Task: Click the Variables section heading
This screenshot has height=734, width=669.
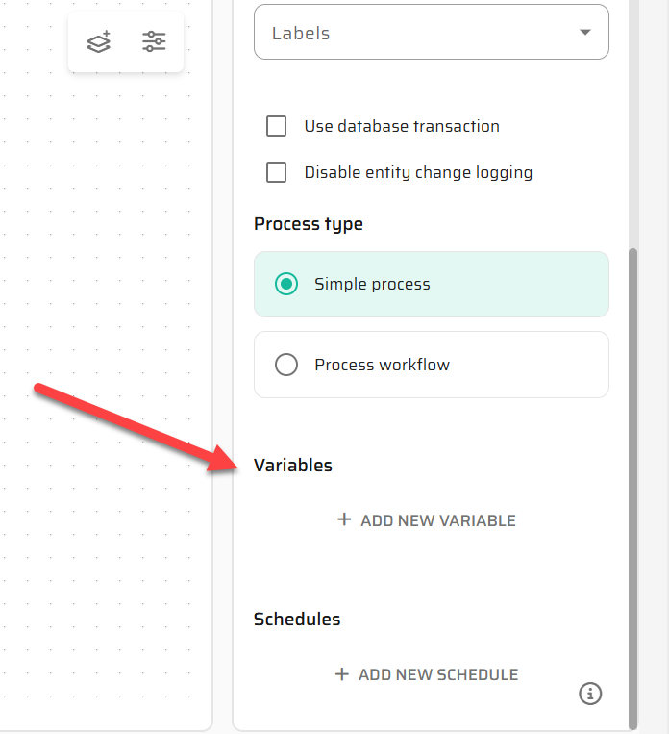Action: pos(293,466)
